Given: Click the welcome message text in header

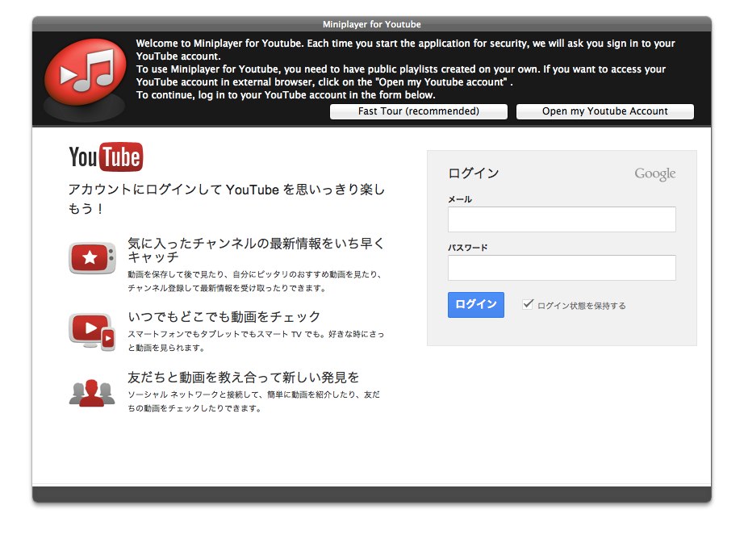Looking at the screenshot, I should point(406,69).
